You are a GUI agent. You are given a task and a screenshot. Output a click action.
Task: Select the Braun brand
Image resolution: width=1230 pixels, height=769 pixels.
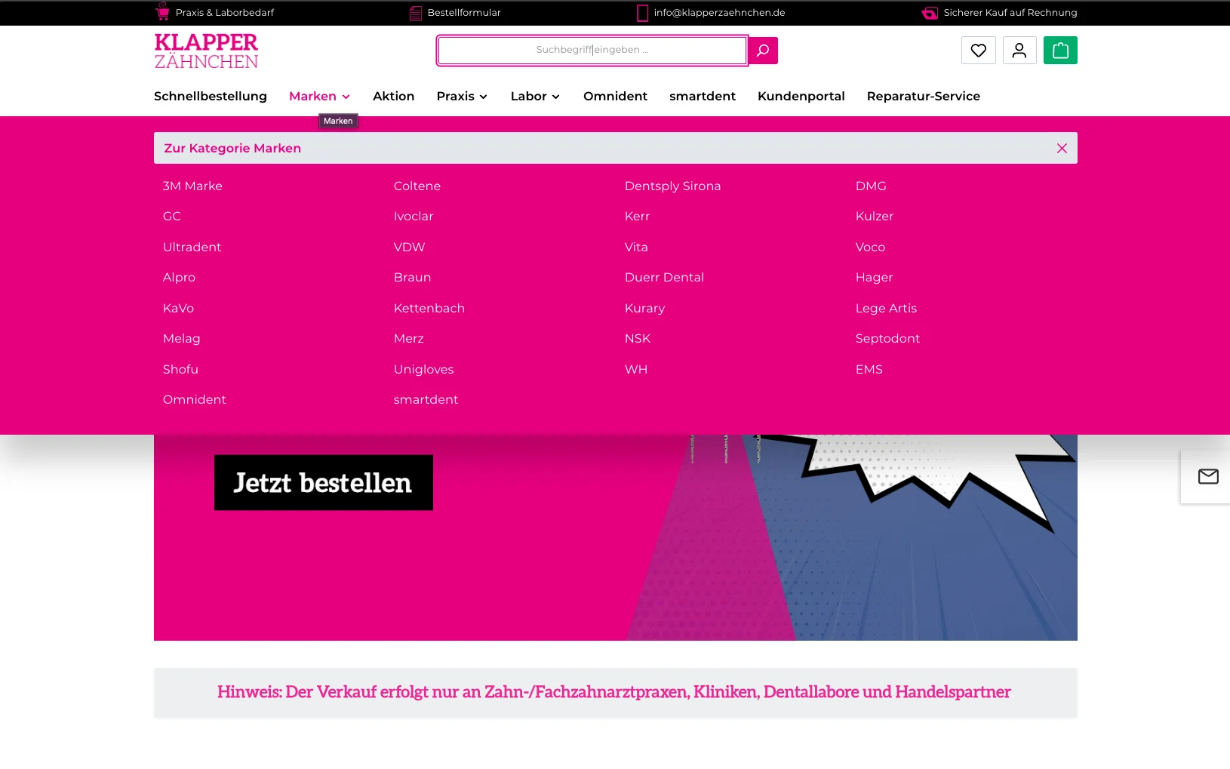[x=412, y=277]
